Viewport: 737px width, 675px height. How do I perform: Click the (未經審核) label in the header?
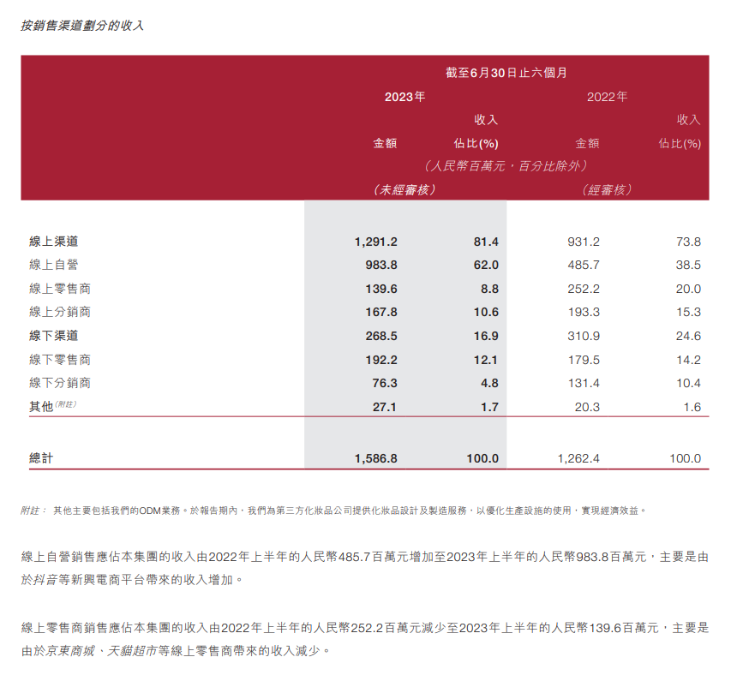(x=404, y=189)
